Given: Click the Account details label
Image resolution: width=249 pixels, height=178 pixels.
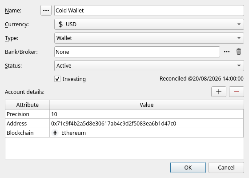Looking at the screenshot, I should [24, 92].
